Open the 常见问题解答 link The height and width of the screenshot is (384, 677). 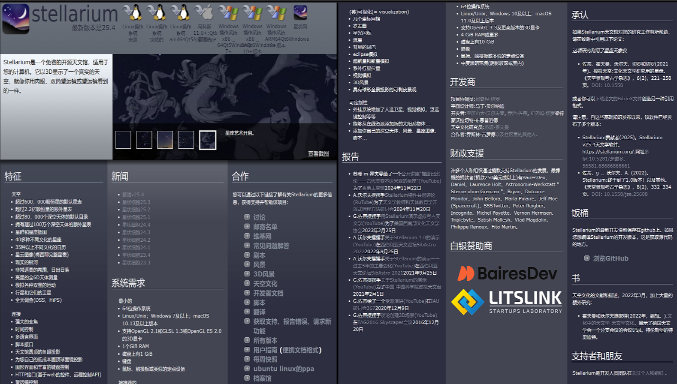[271, 246]
